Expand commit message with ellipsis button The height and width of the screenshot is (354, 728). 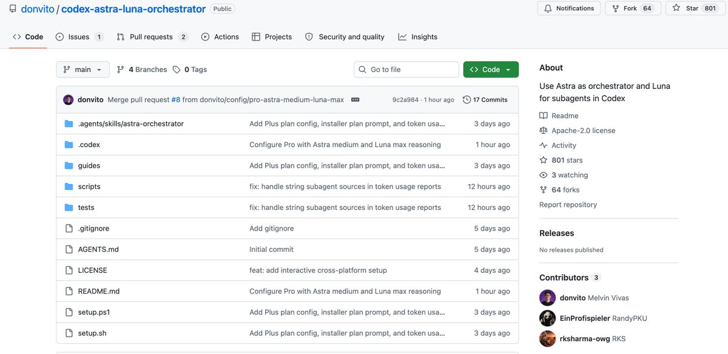pos(356,99)
